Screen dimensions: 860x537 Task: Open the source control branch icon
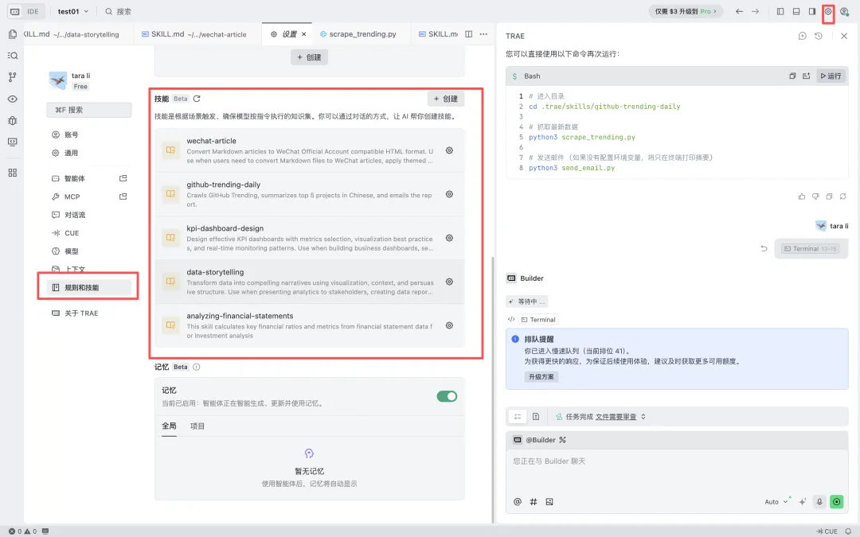pyautogui.click(x=12, y=77)
